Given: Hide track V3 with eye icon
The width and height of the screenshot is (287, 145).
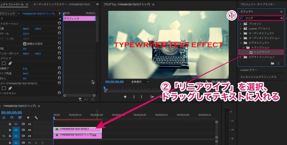Looking at the screenshot, I should coord(29,124).
